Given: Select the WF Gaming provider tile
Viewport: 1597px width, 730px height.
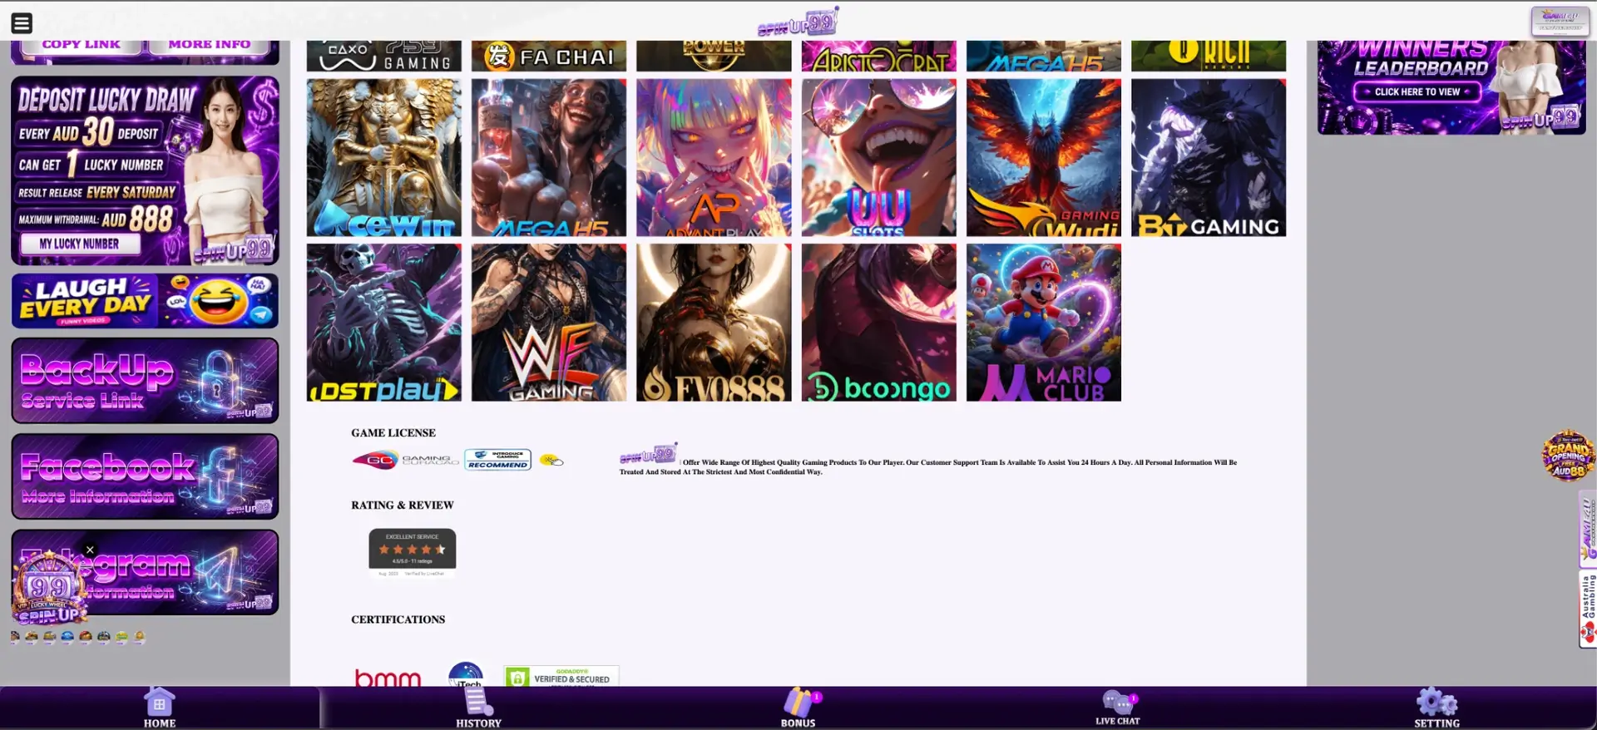Looking at the screenshot, I should [549, 323].
